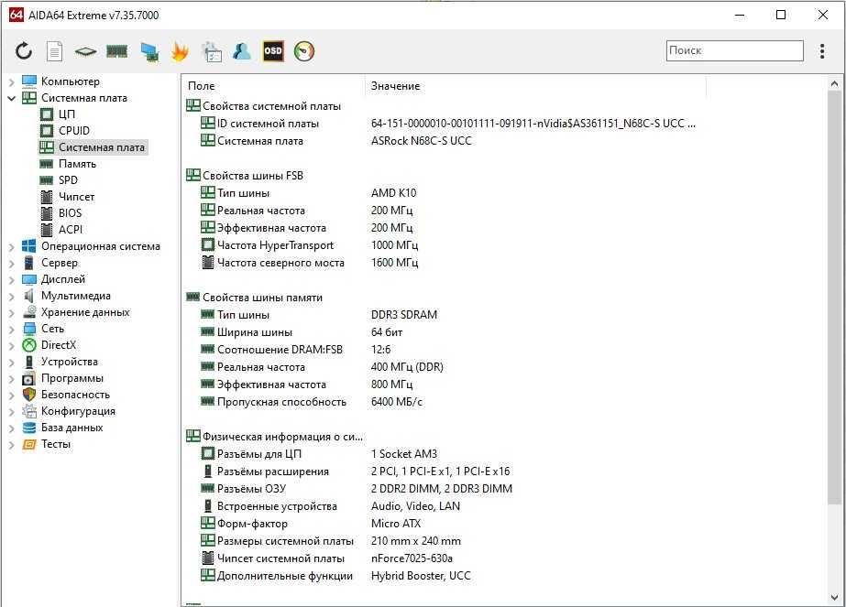The width and height of the screenshot is (846, 607).
Task: Click the Устройства tree label
Action: coord(69,362)
